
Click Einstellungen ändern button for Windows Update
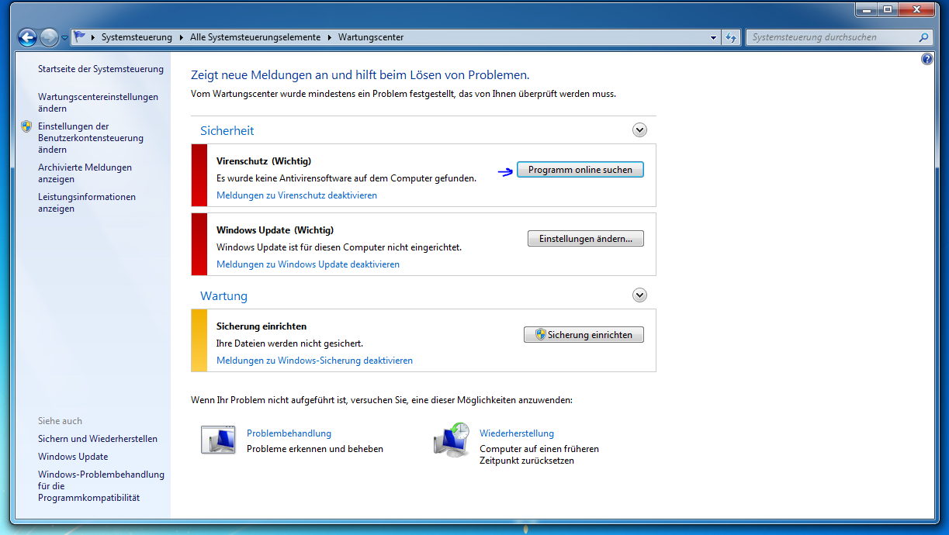click(586, 239)
